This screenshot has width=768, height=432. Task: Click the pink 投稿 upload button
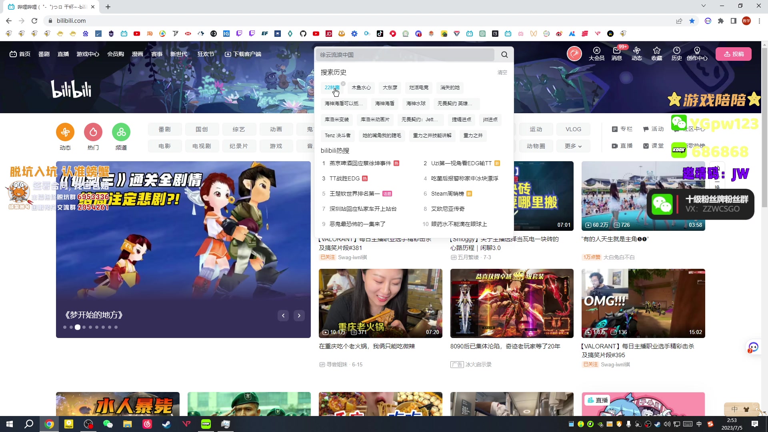tap(734, 54)
